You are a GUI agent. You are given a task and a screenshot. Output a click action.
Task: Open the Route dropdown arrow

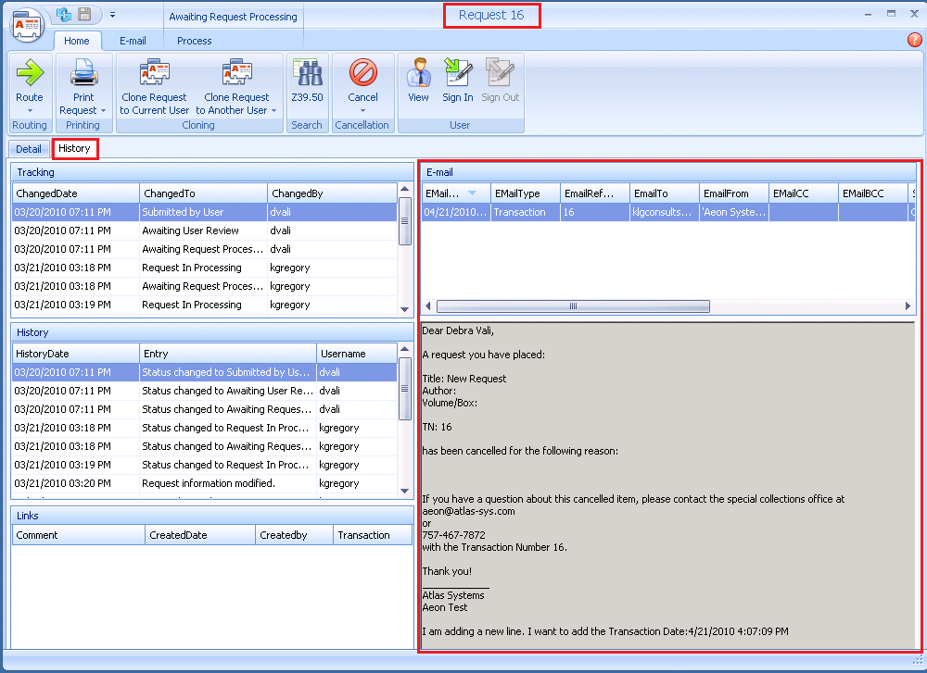click(x=29, y=111)
